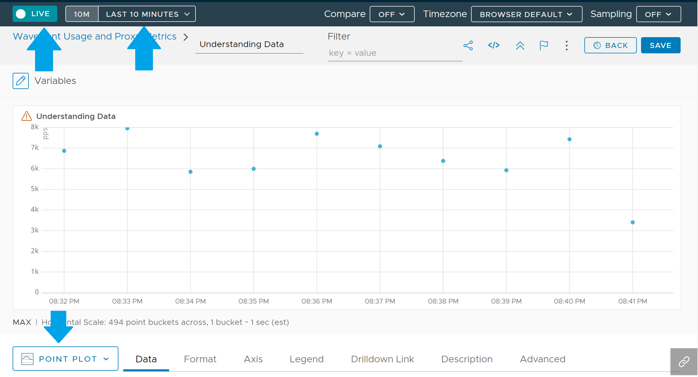Viewport: 698px width, 377px height.
Task: Click the Filter key = value field
Action: (x=394, y=53)
